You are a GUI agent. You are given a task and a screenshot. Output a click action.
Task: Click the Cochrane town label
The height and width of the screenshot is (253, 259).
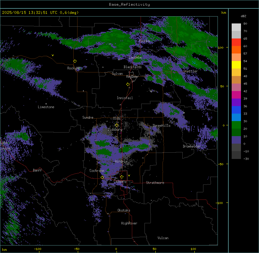coord(97,171)
